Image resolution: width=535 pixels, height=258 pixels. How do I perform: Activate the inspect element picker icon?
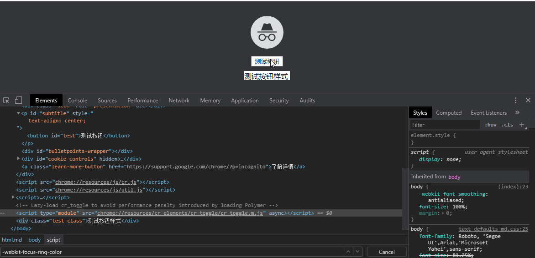pos(6,100)
